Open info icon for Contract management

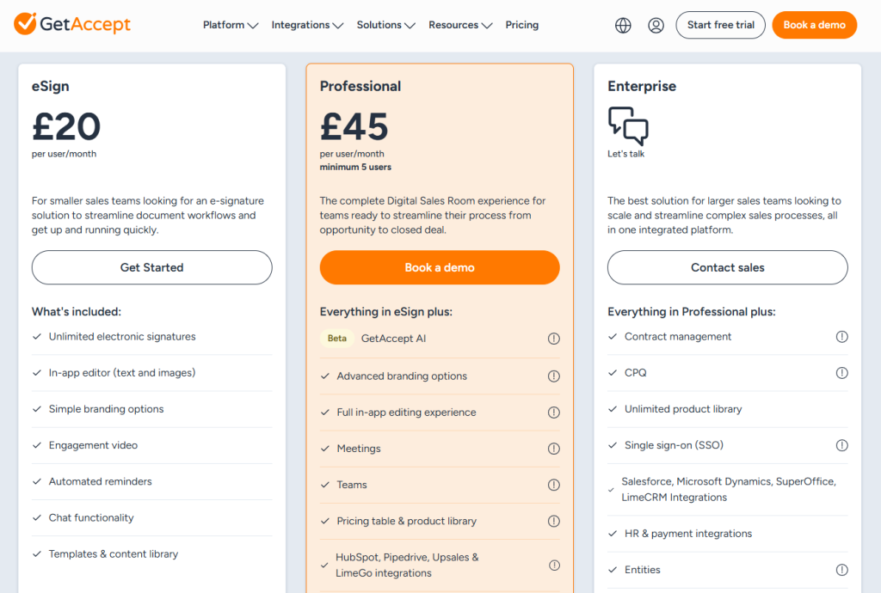coord(842,337)
